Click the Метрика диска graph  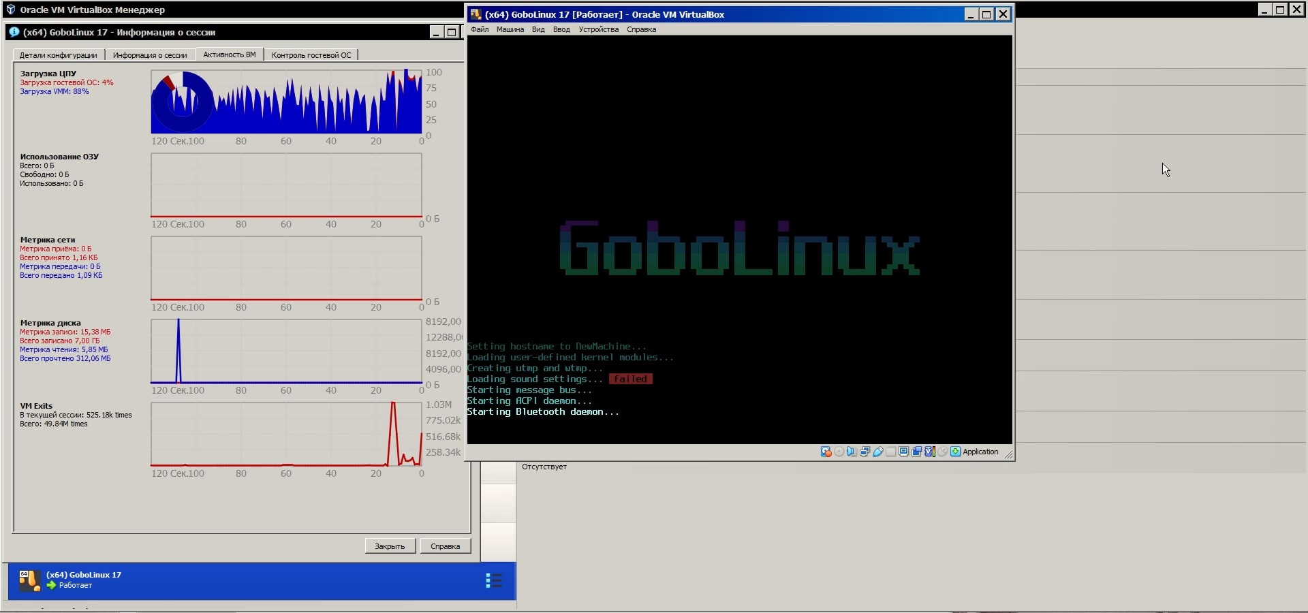[x=286, y=351]
